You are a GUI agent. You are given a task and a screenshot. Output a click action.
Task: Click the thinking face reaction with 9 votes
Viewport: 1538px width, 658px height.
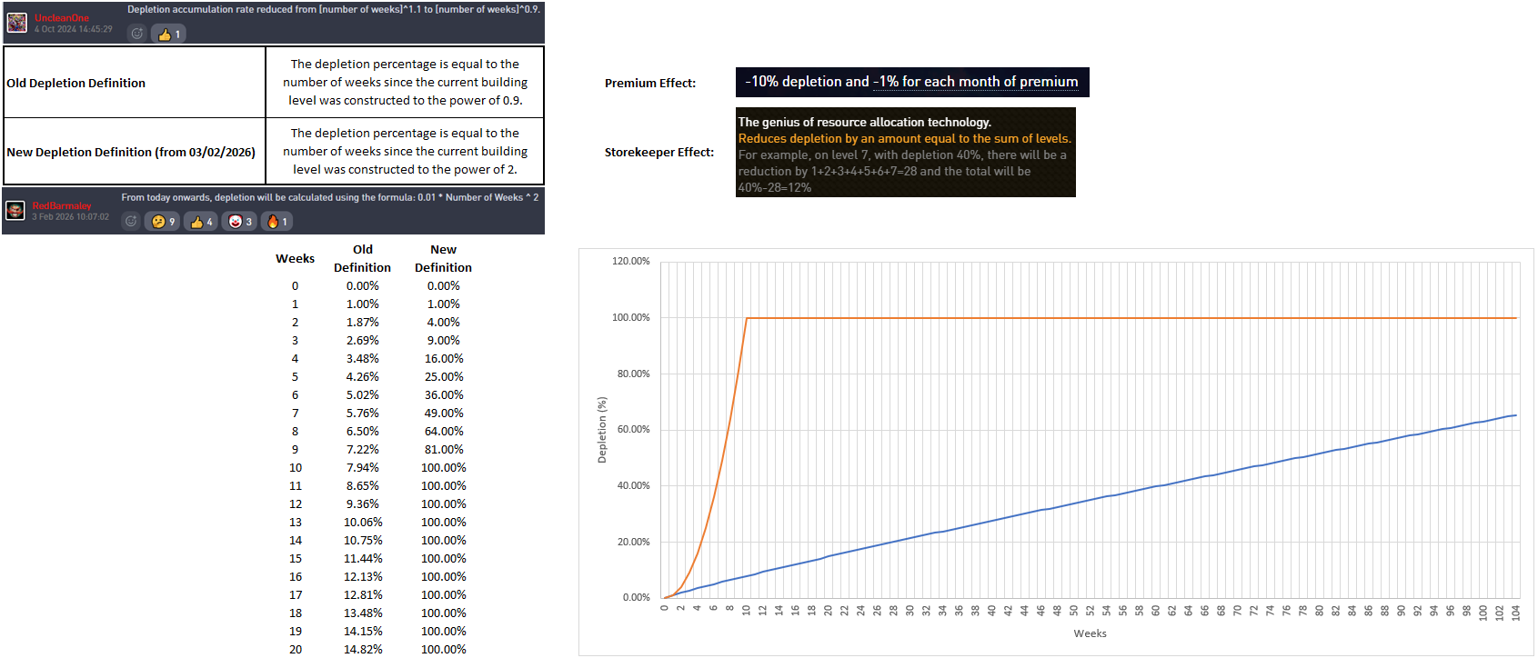[164, 221]
